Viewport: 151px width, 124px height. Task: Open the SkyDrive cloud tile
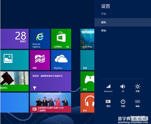pos(61,60)
